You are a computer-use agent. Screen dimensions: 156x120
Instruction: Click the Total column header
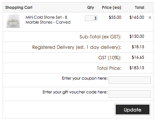point(140,8)
